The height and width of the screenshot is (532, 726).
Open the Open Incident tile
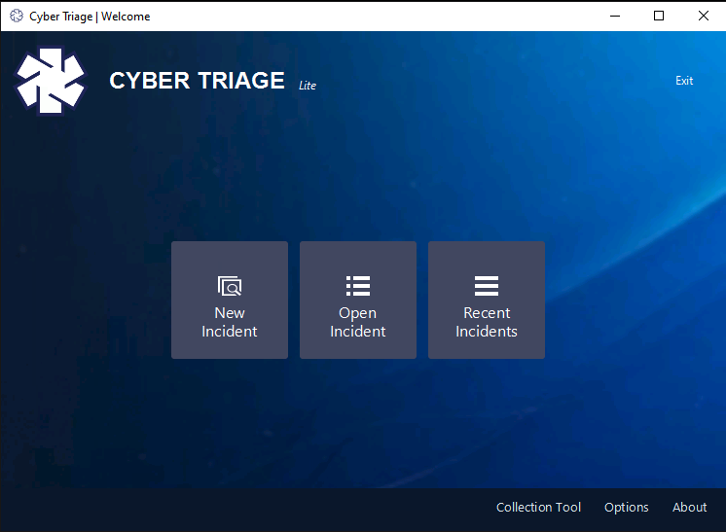pyautogui.click(x=358, y=300)
